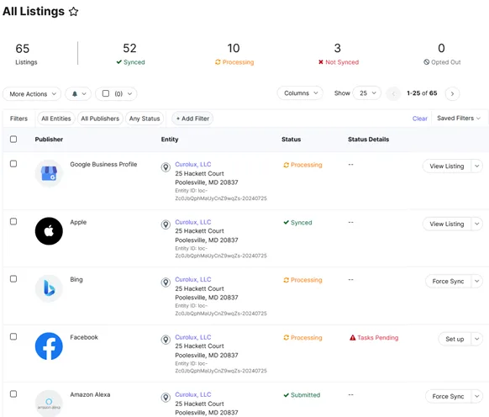Sort by the Publisher column header
This screenshot has width=489, height=417.
pyautogui.click(x=49, y=140)
